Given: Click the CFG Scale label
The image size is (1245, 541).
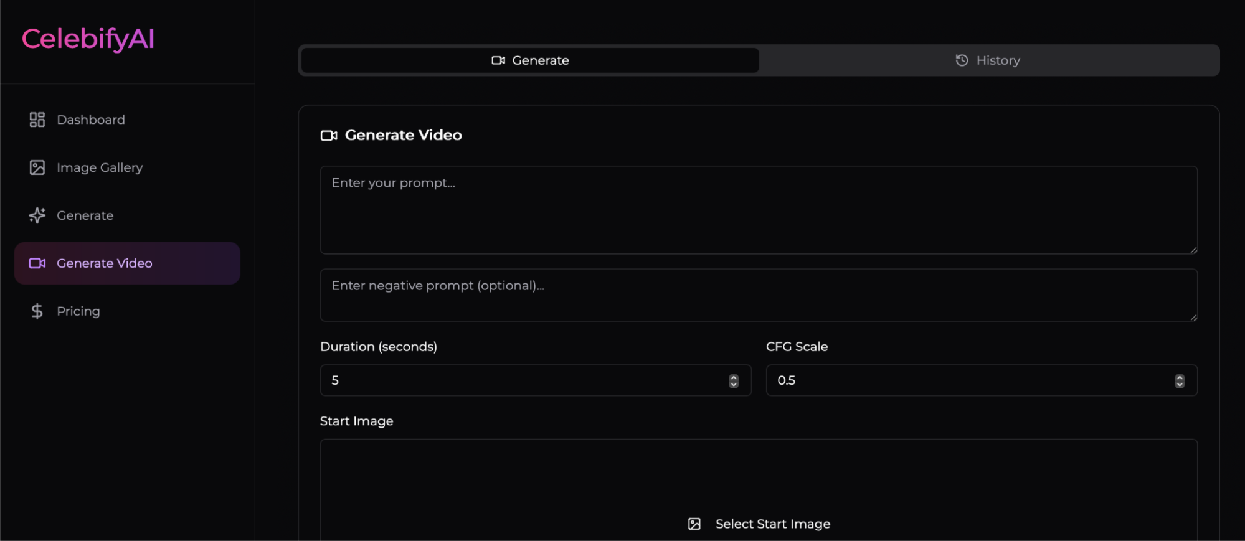Looking at the screenshot, I should coord(797,347).
